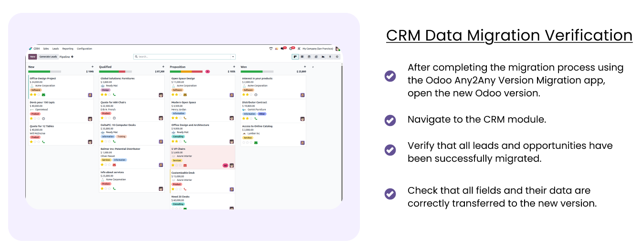
Task: Add a card in the Qualified column
Action: (163, 67)
